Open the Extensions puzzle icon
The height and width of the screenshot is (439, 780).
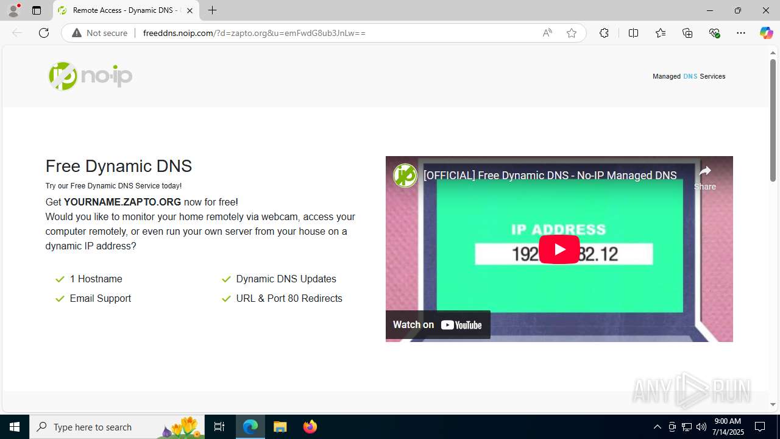(604, 33)
